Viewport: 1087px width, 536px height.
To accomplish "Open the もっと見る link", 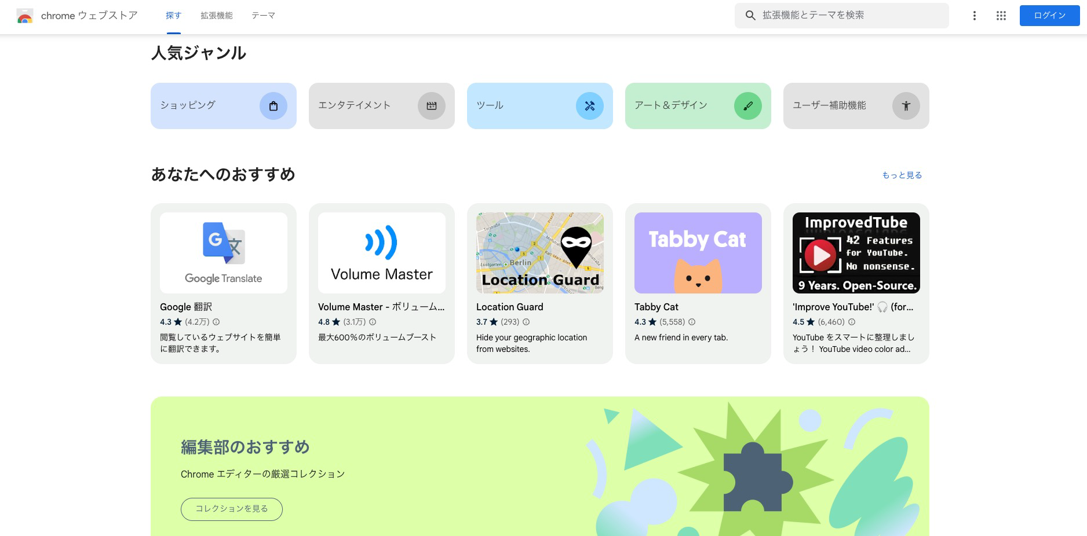I will tap(902, 175).
